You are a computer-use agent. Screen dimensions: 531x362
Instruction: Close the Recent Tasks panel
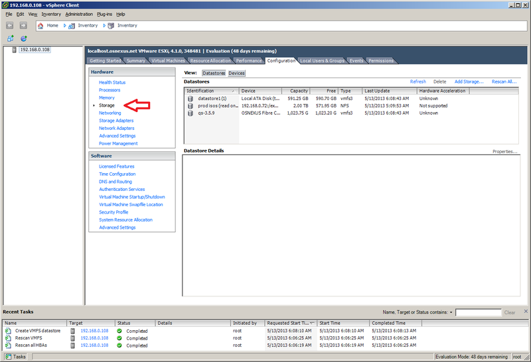526,311
